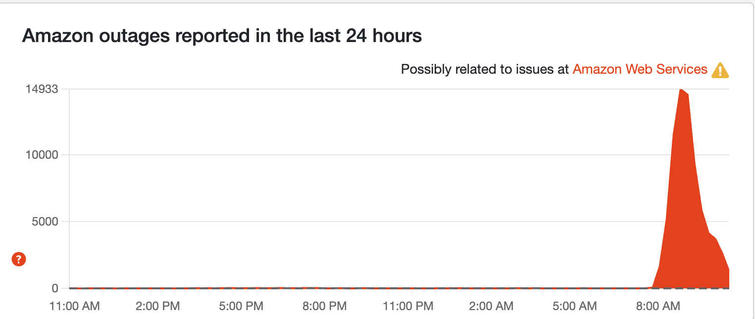The width and height of the screenshot is (755, 319).
Task: Click the 2:00 AM time axis label
Action: [491, 307]
